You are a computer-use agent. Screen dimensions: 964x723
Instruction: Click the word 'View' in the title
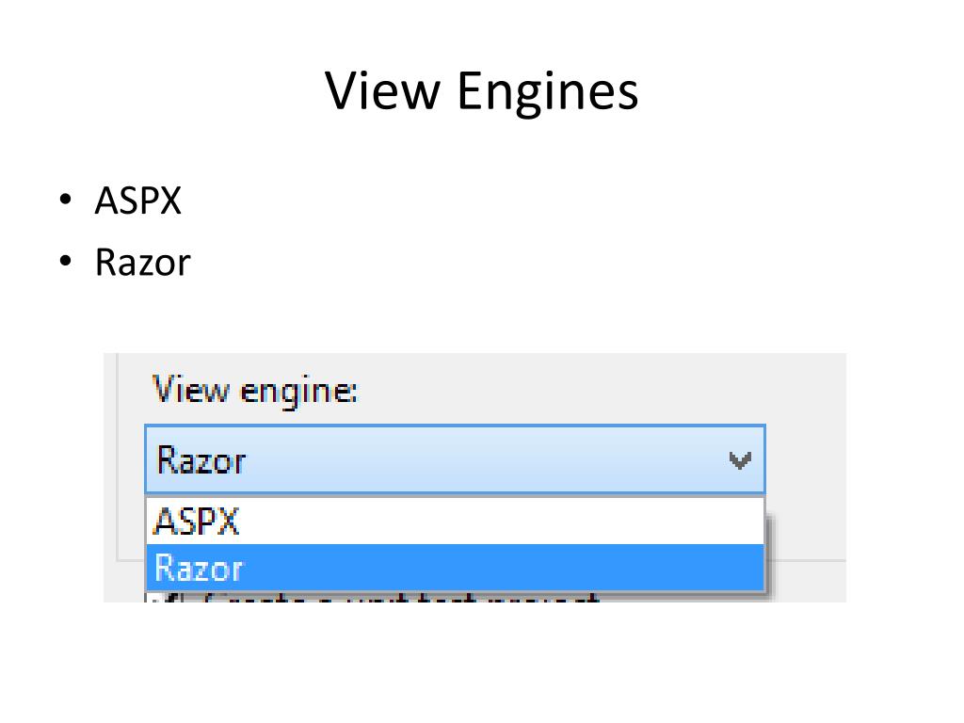tap(382, 89)
